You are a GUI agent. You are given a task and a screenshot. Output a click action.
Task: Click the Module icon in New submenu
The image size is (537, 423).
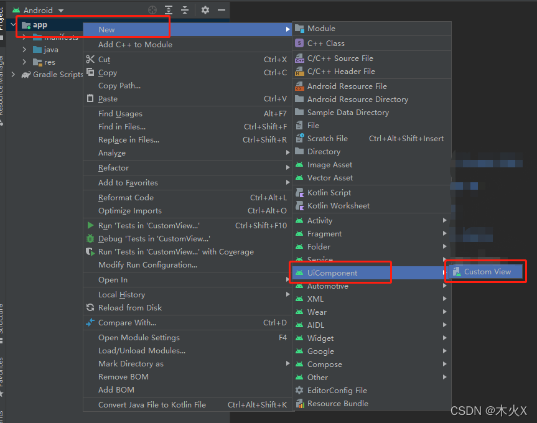coord(300,29)
